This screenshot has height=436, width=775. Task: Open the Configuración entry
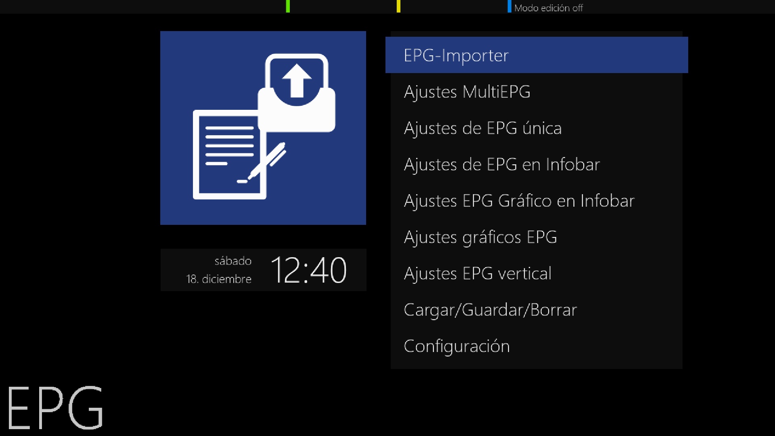[536, 346]
